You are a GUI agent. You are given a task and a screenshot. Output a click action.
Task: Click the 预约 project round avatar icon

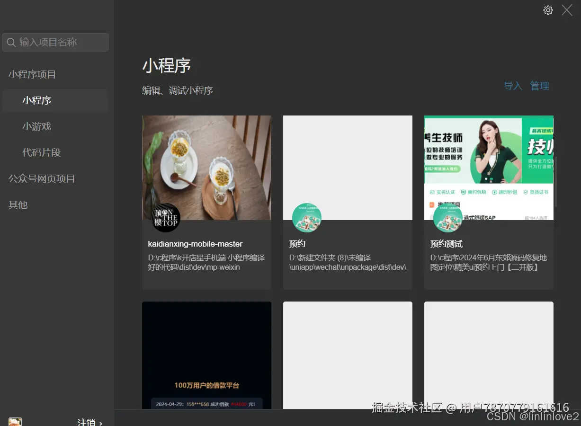(307, 218)
